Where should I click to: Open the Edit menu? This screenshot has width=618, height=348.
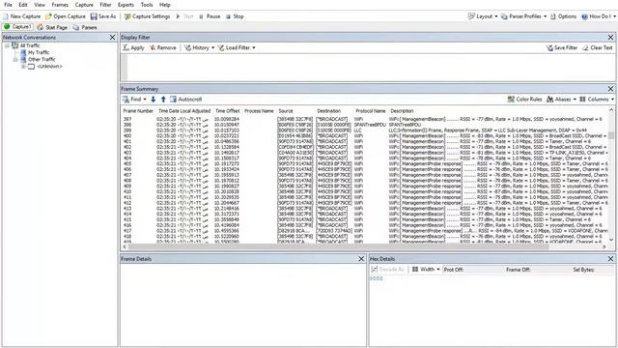23,5
